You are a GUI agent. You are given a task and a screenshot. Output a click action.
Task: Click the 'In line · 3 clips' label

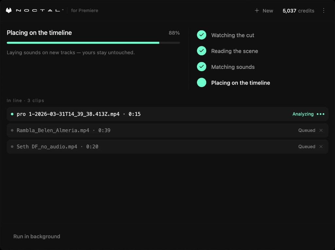click(26, 101)
